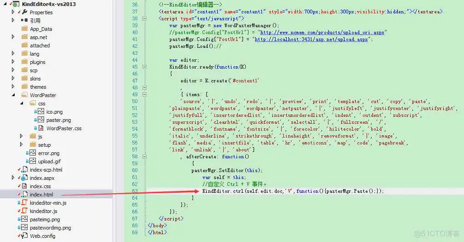464x242 pixels.
Task: Follow the www.ncmem.com upload_ori.aspx link
Action: tap(323, 33)
